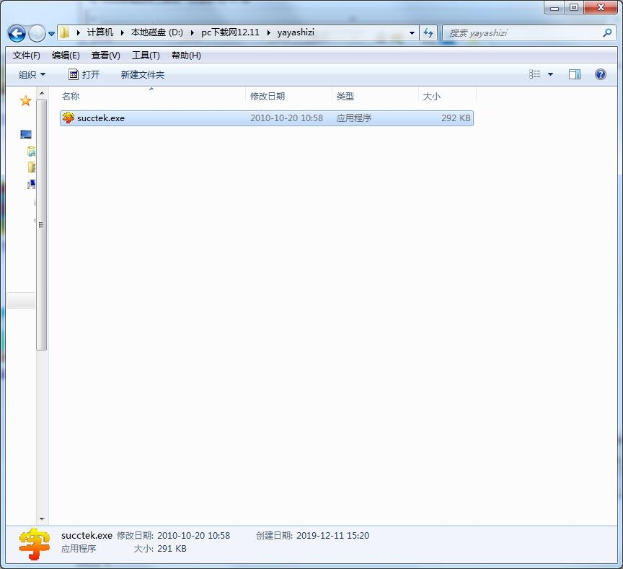The image size is (623, 569).
Task: Open the 组织 dropdown menu
Action: pyautogui.click(x=32, y=75)
